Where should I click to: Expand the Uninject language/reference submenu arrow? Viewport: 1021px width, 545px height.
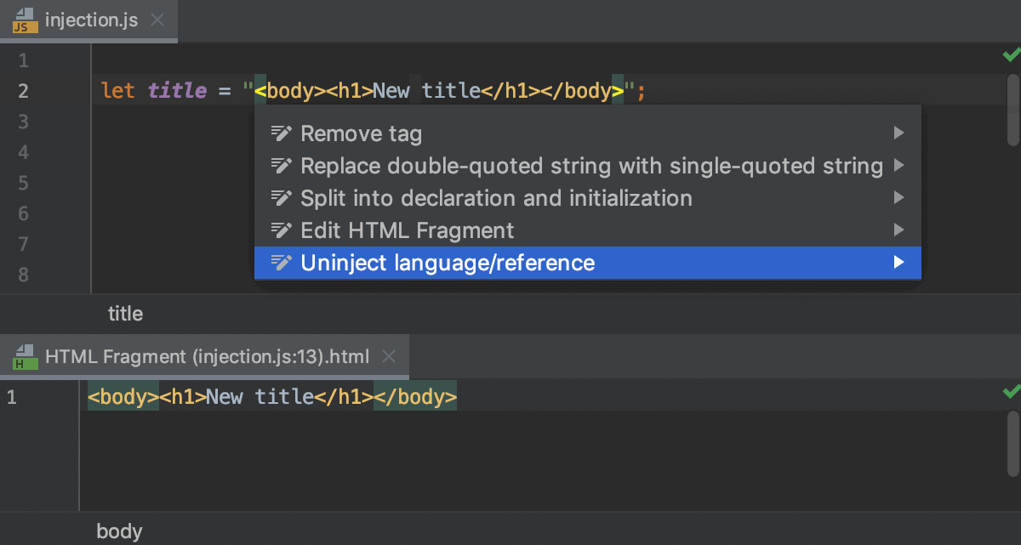click(899, 263)
